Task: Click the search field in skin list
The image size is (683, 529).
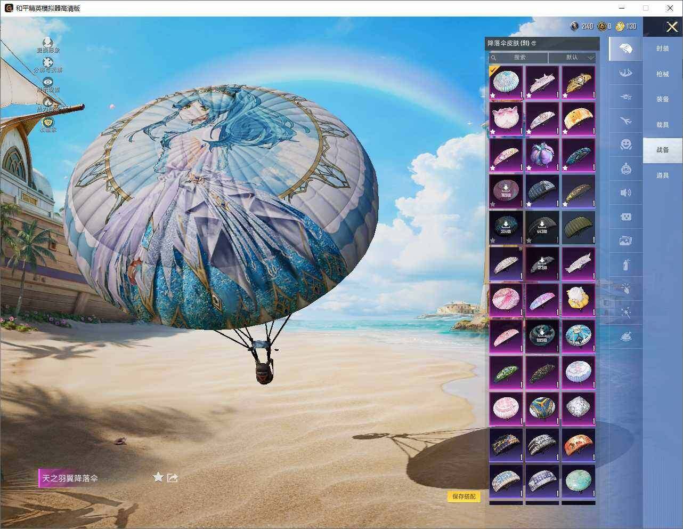Action: (x=518, y=58)
